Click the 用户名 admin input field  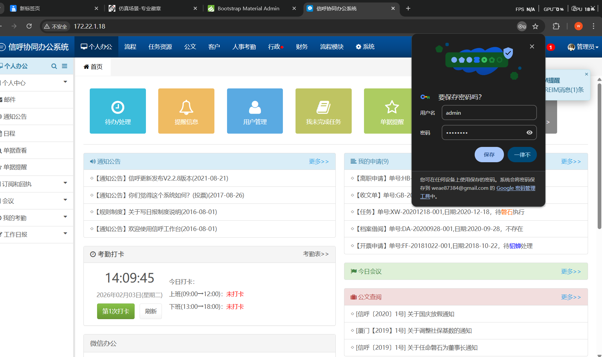[489, 113]
